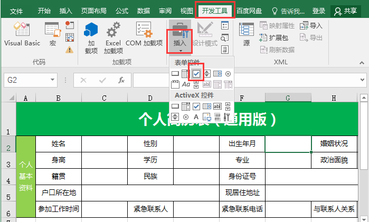The image size is (369, 222).
Task: Select ActiveX Scroll Bar control
Action: (228, 107)
